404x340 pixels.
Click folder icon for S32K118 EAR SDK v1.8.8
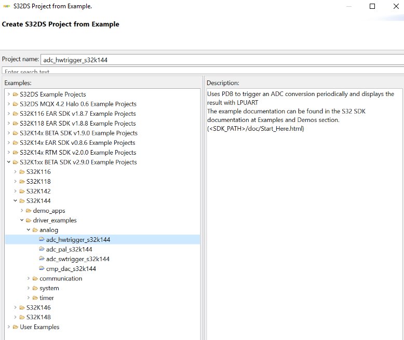[16, 124]
